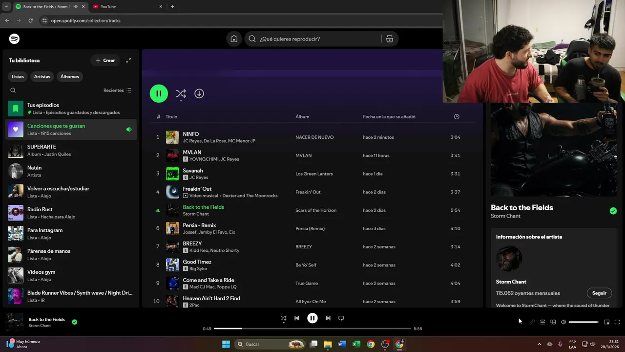Open Radio Rust playlist

(x=71, y=213)
